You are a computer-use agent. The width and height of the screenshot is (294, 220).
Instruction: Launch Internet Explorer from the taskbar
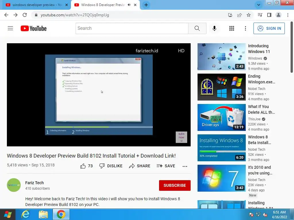point(25,214)
